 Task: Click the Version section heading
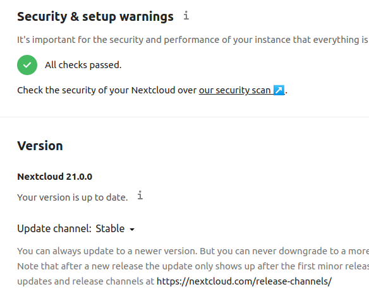[x=40, y=146]
